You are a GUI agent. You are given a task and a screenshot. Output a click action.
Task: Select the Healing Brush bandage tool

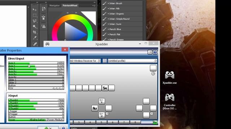(x=35, y=44)
